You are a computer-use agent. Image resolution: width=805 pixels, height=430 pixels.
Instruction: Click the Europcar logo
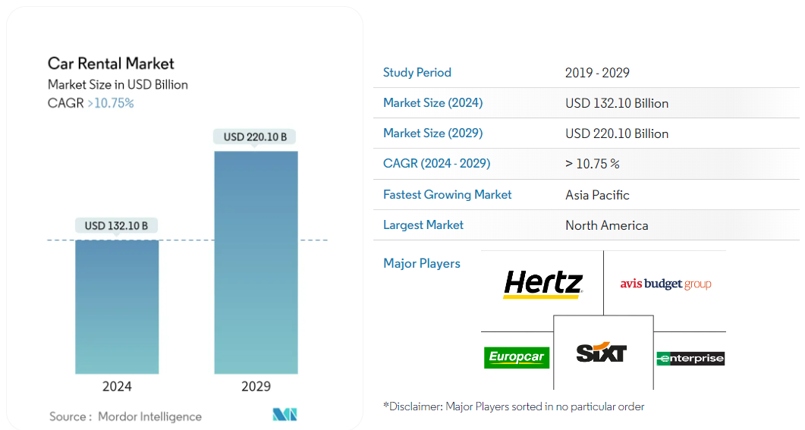coord(516,357)
